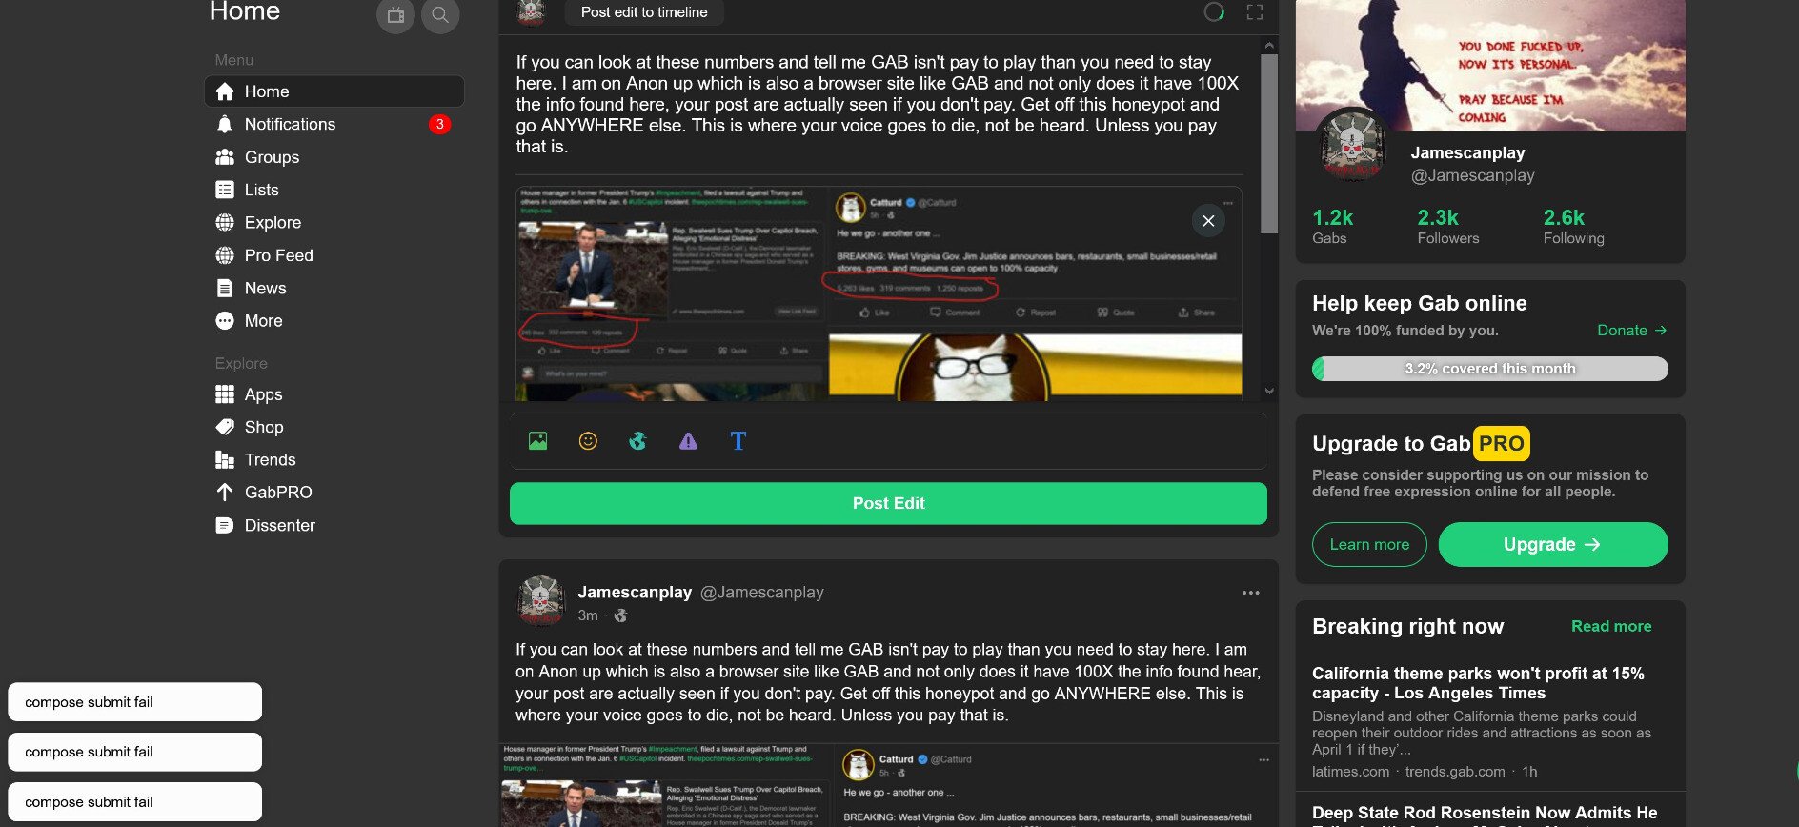Click the image upload icon in composer
The width and height of the screenshot is (1799, 827).
[x=537, y=440]
